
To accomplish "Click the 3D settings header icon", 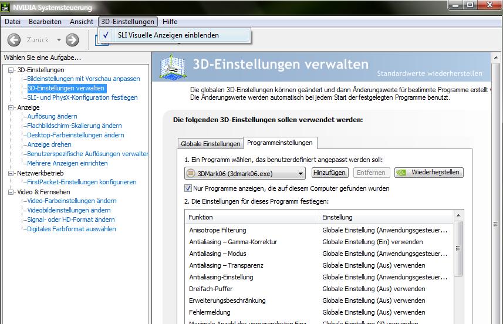I will 173,67.
